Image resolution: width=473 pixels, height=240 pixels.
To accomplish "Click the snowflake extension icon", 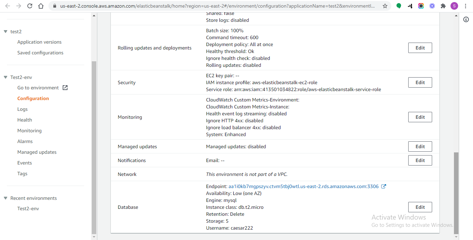I will point(432,6).
